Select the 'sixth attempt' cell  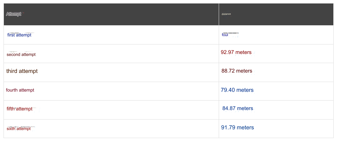[x=19, y=129]
